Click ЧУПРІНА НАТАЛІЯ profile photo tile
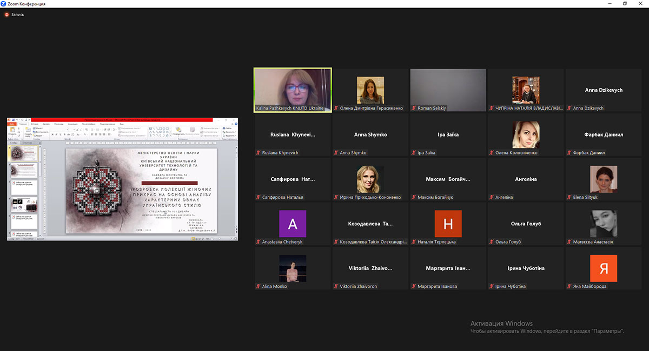 point(526,90)
